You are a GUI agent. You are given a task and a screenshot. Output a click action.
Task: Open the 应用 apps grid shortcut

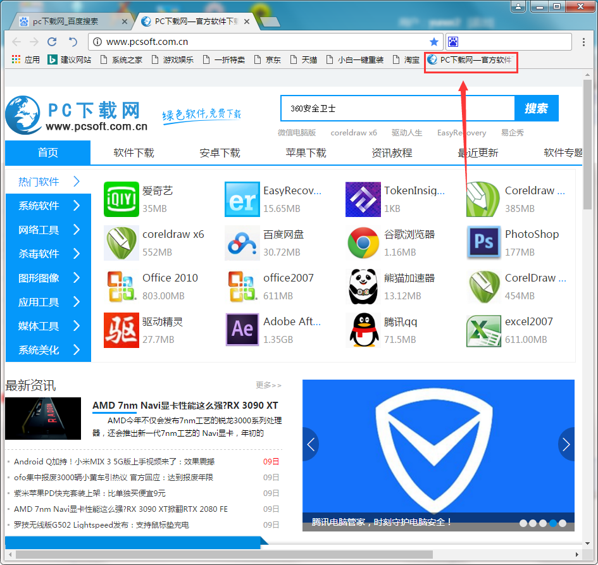click(x=25, y=59)
